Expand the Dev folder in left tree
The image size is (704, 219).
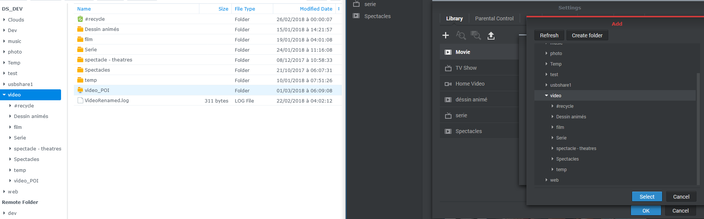4,30
